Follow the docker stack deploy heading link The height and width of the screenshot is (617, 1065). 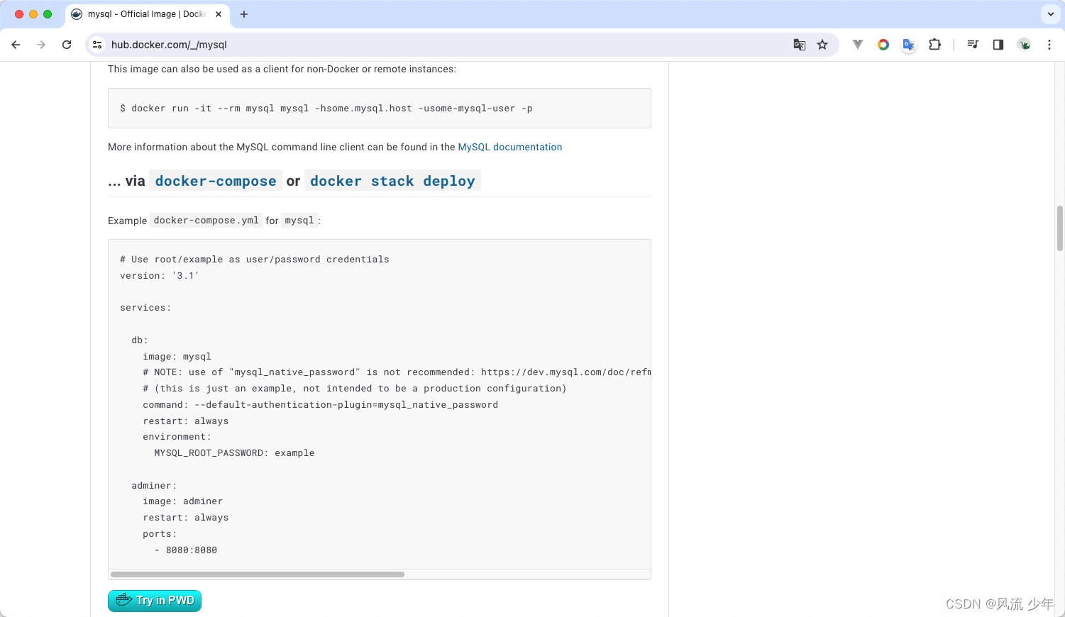pyautogui.click(x=392, y=181)
